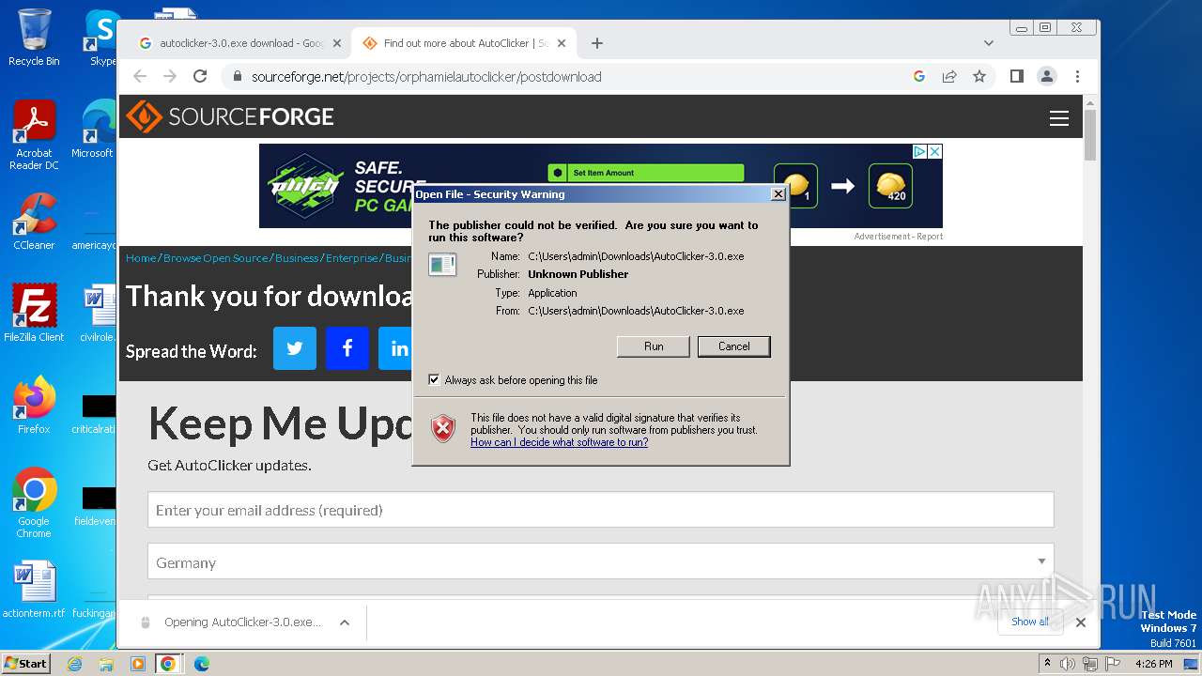
Task: Show hidden system tray icons
Action: 1047,663
